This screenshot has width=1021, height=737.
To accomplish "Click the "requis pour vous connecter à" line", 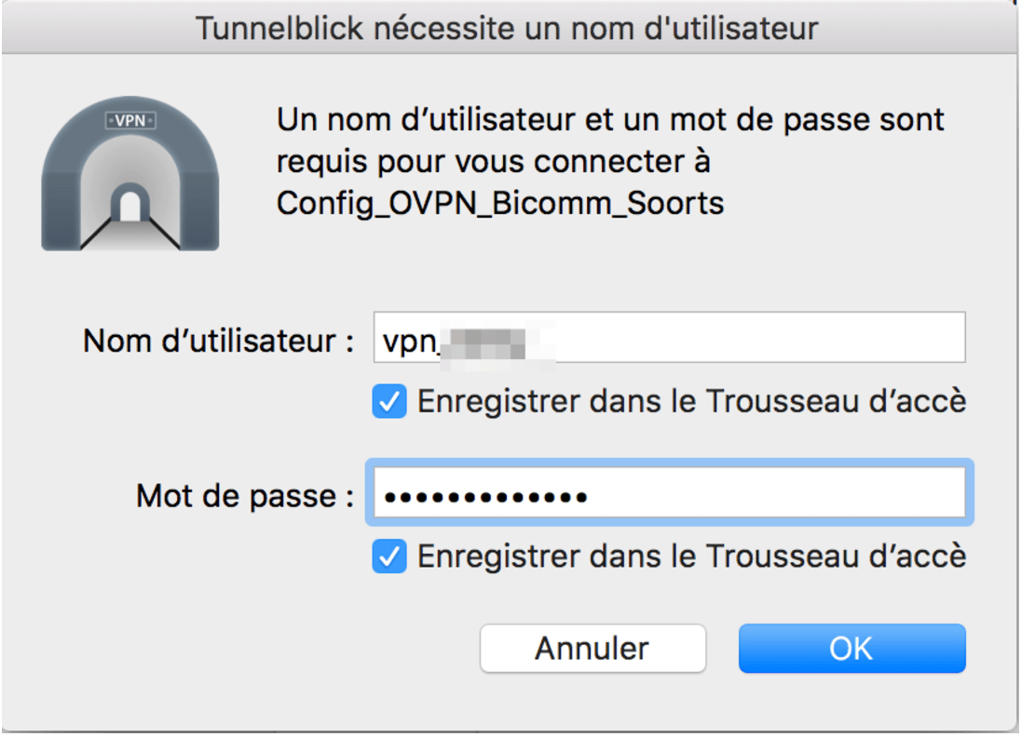I will point(494,162).
